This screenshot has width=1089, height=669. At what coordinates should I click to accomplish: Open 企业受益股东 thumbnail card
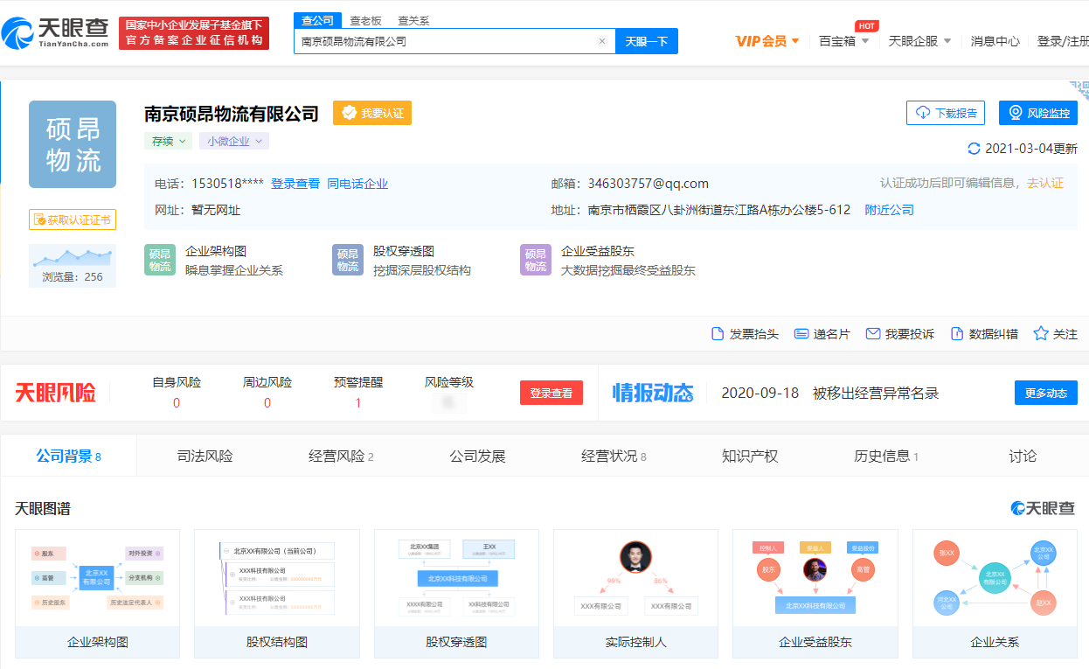point(815,594)
